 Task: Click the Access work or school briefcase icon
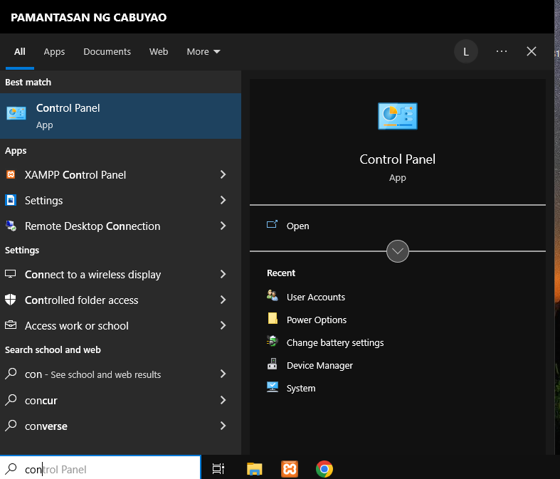(11, 325)
